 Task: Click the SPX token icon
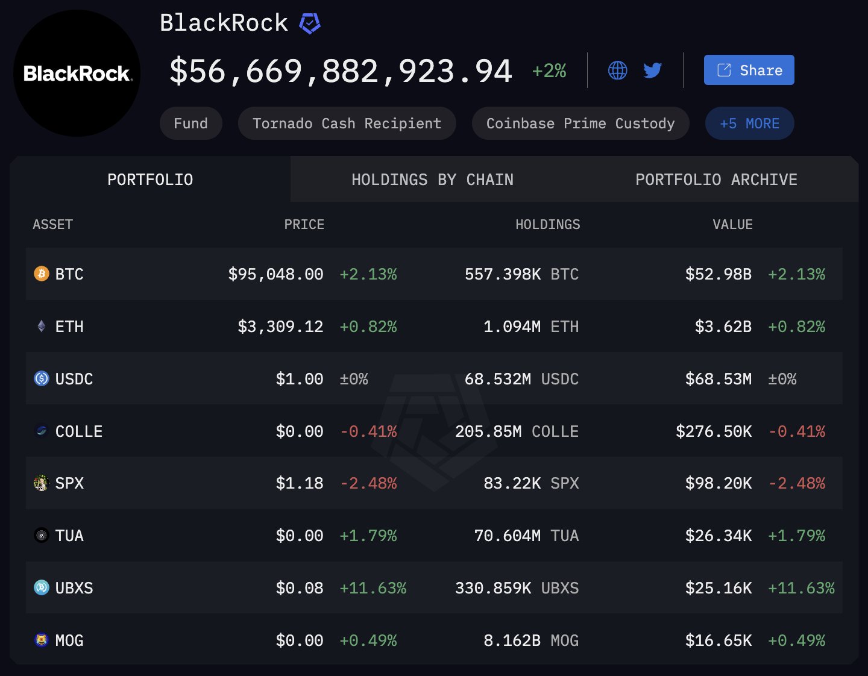pyautogui.click(x=40, y=483)
